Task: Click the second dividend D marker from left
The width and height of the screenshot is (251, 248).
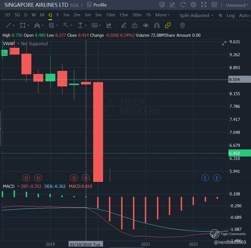Action: coord(38,178)
